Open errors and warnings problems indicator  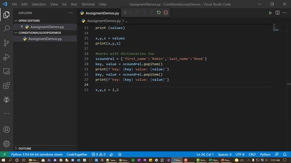99,154
